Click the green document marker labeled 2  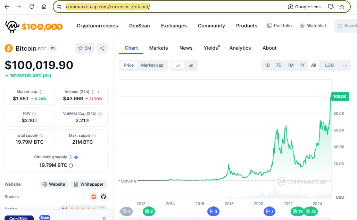click(149, 211)
